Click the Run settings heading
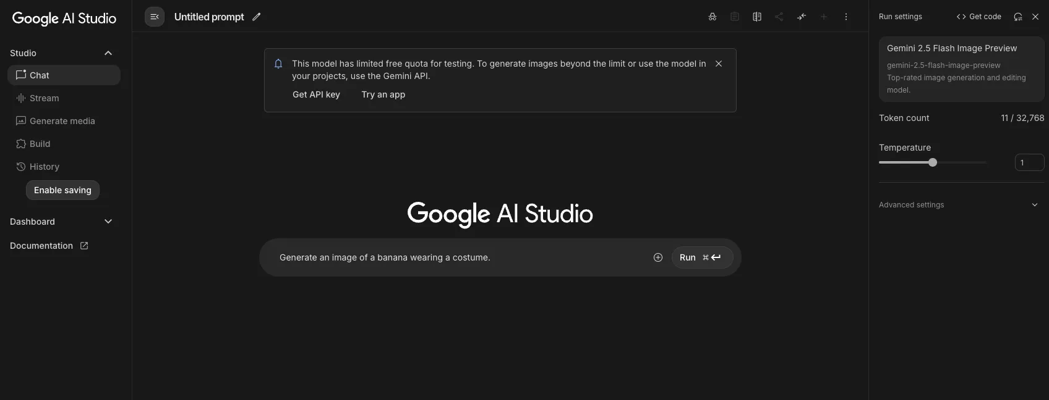The width and height of the screenshot is (1049, 400). [901, 17]
